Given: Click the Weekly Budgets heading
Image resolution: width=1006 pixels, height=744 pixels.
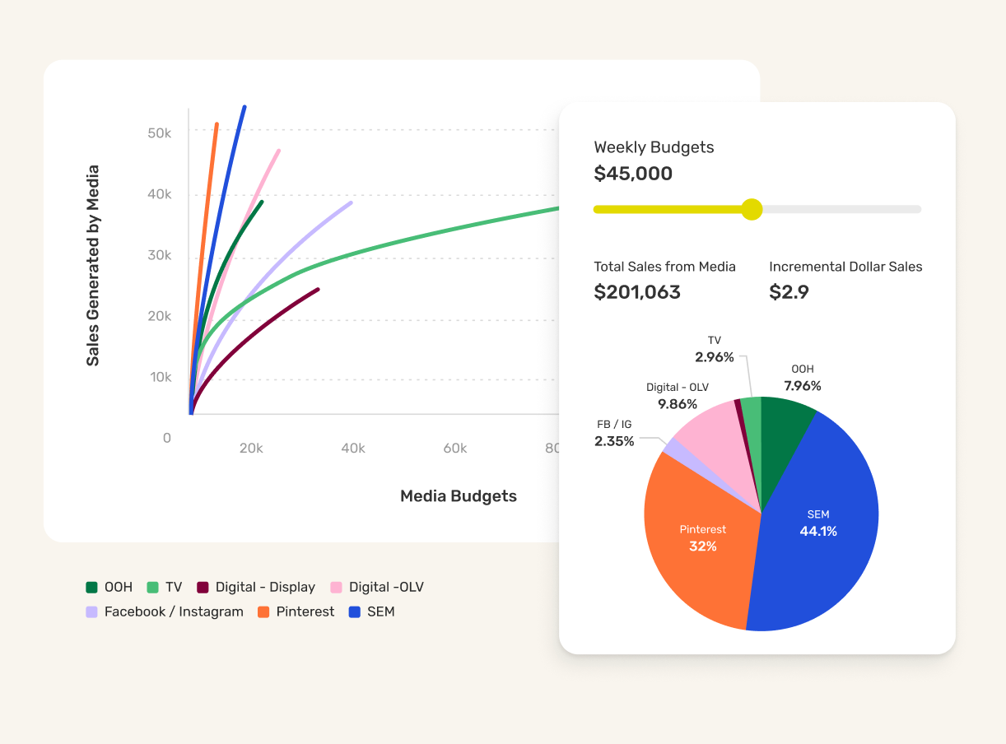Looking at the screenshot, I should [654, 146].
